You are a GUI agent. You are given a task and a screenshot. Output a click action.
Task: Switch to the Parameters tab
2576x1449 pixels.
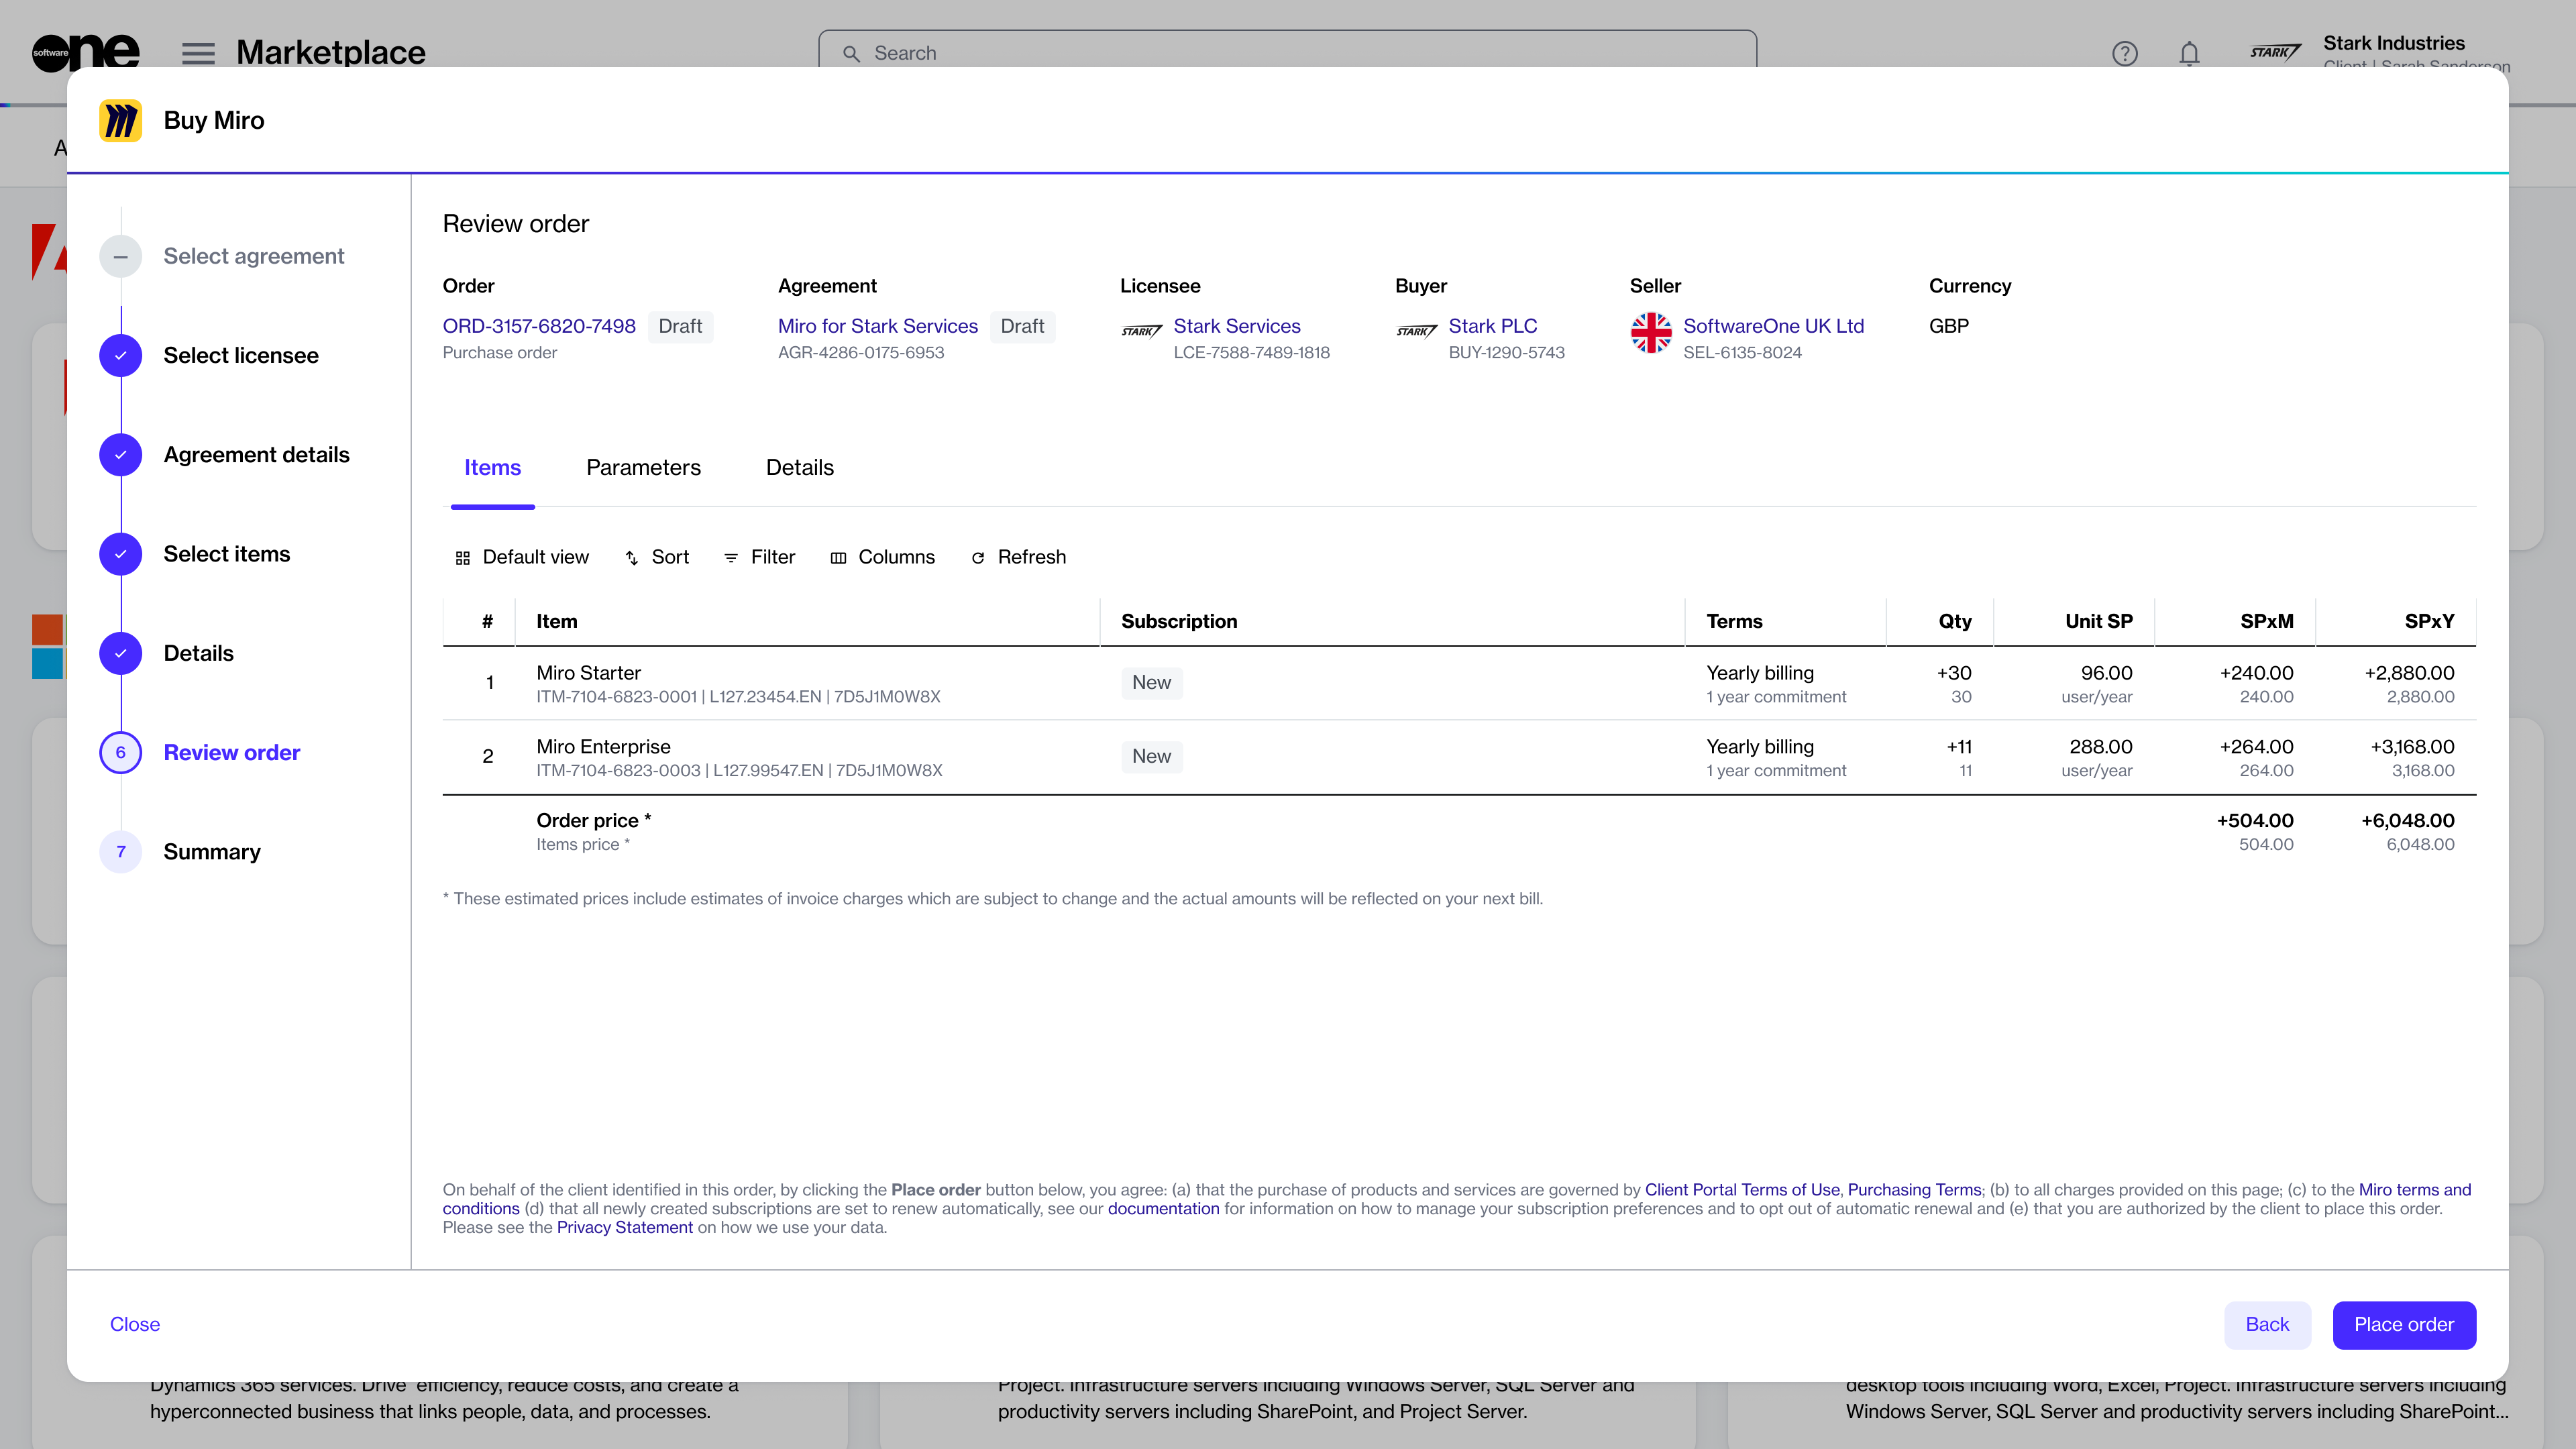643,468
